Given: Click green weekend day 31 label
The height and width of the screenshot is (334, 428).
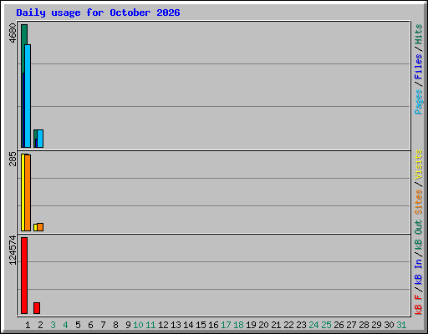Looking at the screenshot, I should tap(401, 325).
